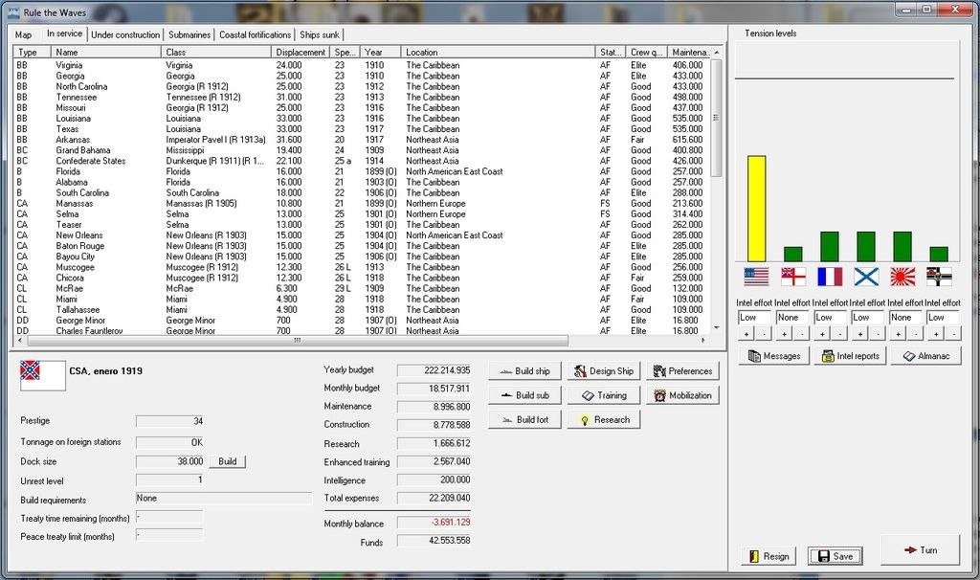This screenshot has width=980, height=580.
Task: Select the In service tab
Action: 64,33
